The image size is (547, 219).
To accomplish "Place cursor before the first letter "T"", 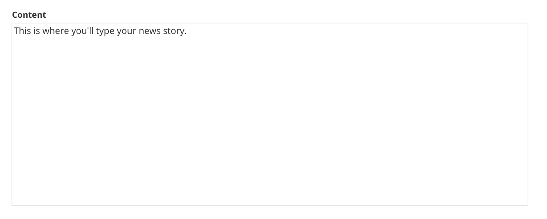I will point(14,31).
